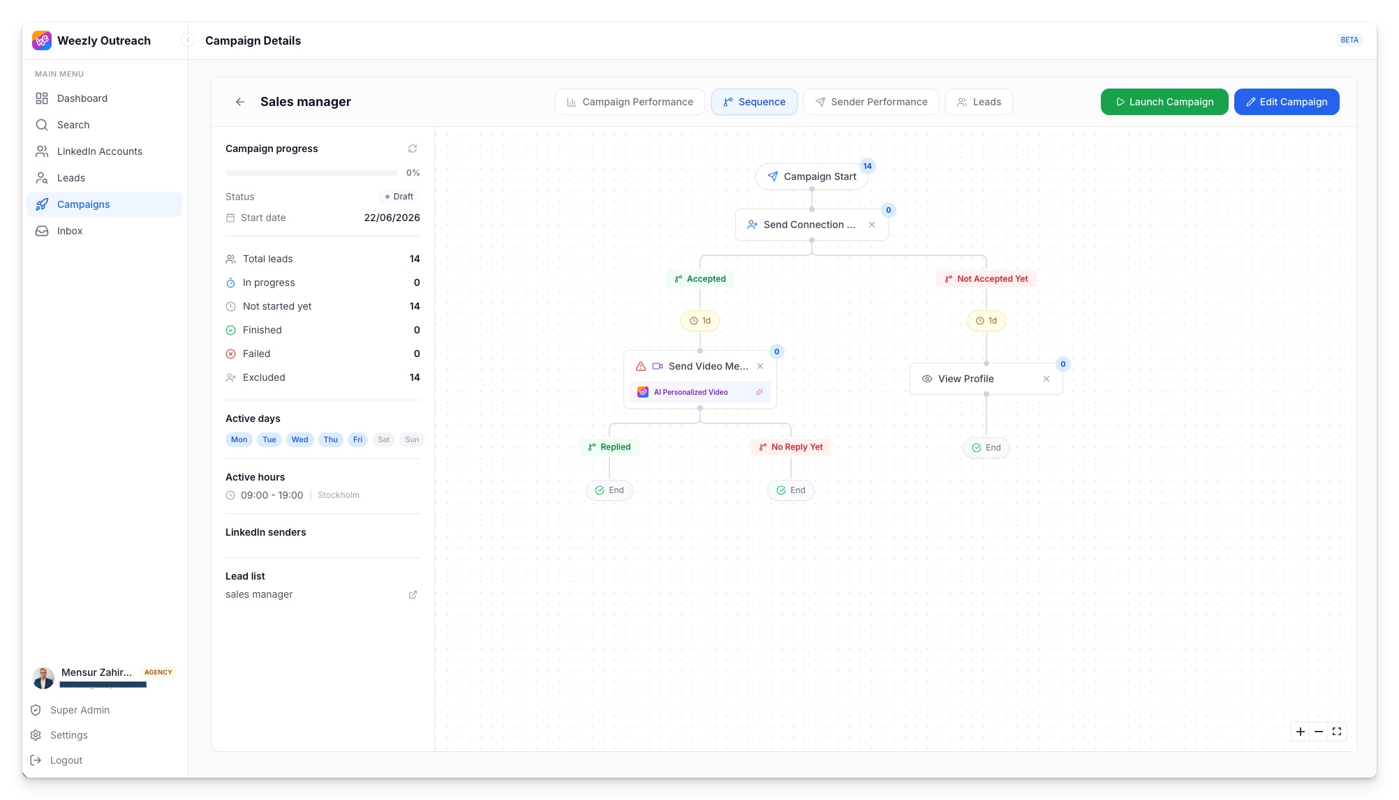Collapse the sidebar with the chevron button

(x=187, y=40)
